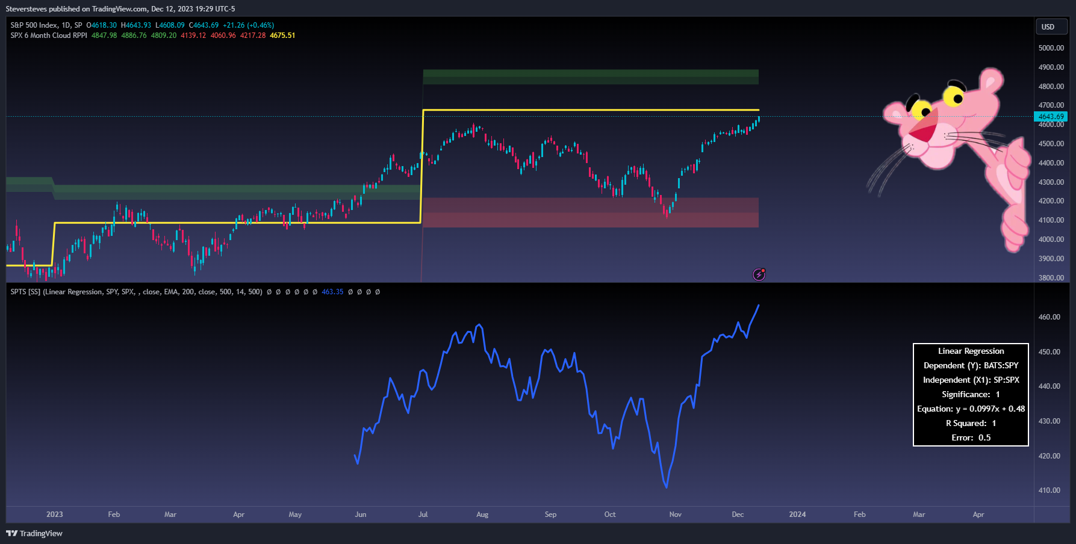Click the open value O4618.30
This screenshot has width=1076, height=544.
(102, 25)
